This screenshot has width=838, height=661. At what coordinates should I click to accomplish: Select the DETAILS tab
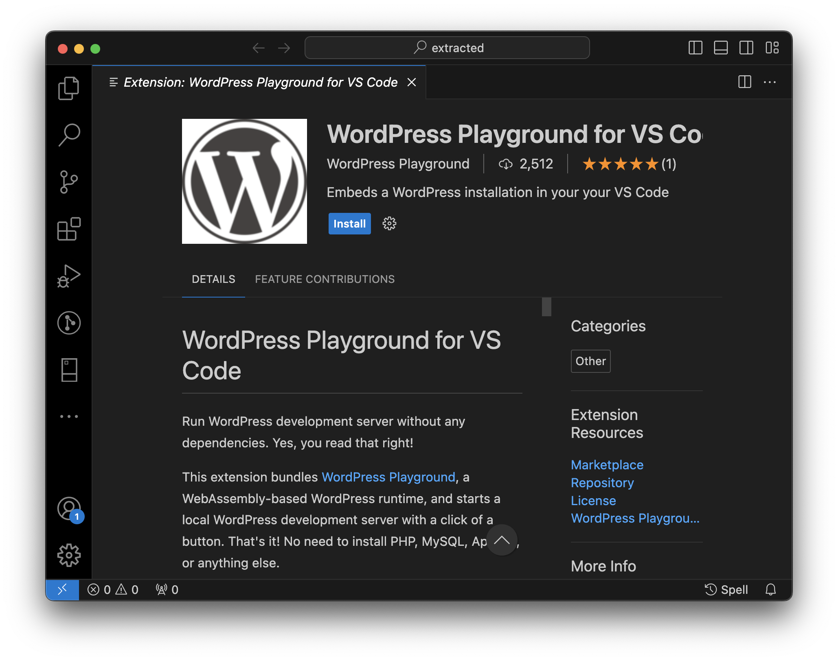point(213,279)
